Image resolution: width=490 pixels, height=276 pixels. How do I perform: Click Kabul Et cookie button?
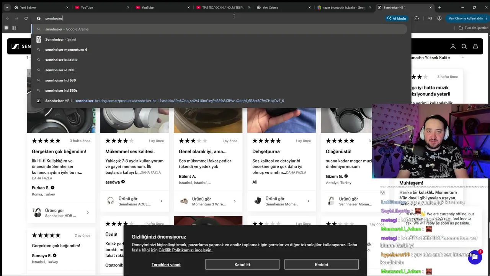point(242,264)
